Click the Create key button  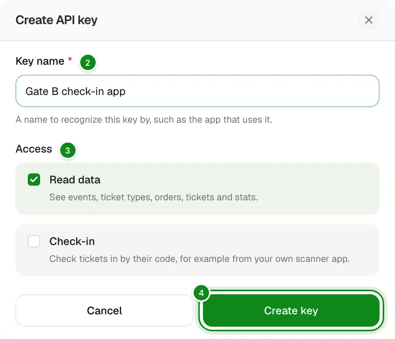tap(291, 311)
